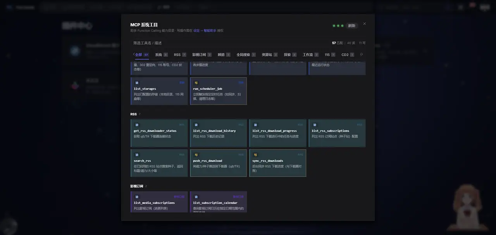
Task: Switch to the 全局搜索 tab
Action: coord(246,55)
